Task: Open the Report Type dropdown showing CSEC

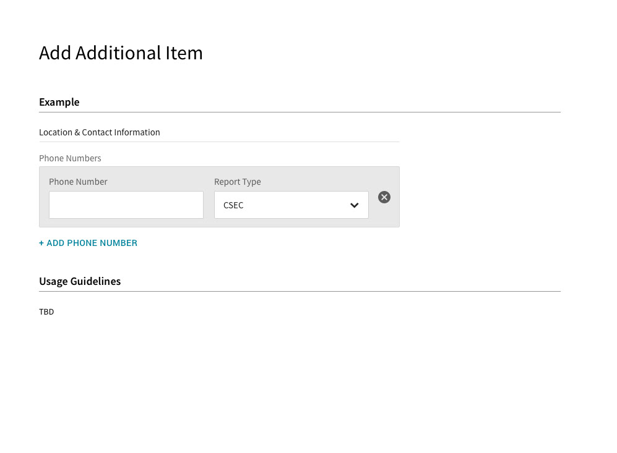Action: 291,205
